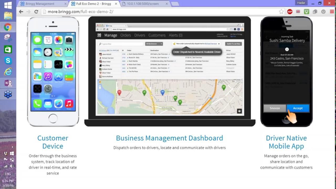Click the UK flag extension icon

click(x=298, y=12)
